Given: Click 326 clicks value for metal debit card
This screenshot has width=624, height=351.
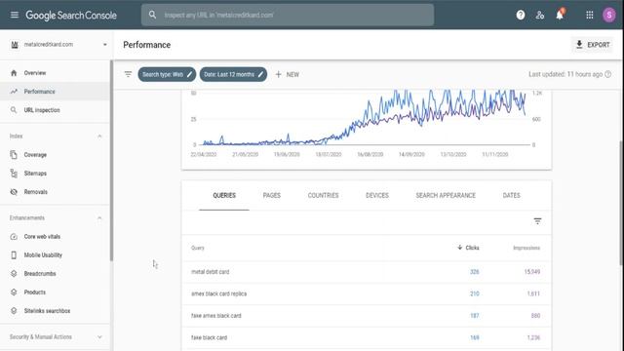Looking at the screenshot, I should pyautogui.click(x=474, y=272).
